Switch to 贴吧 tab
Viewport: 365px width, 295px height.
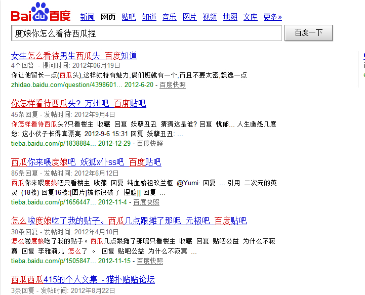(129, 17)
